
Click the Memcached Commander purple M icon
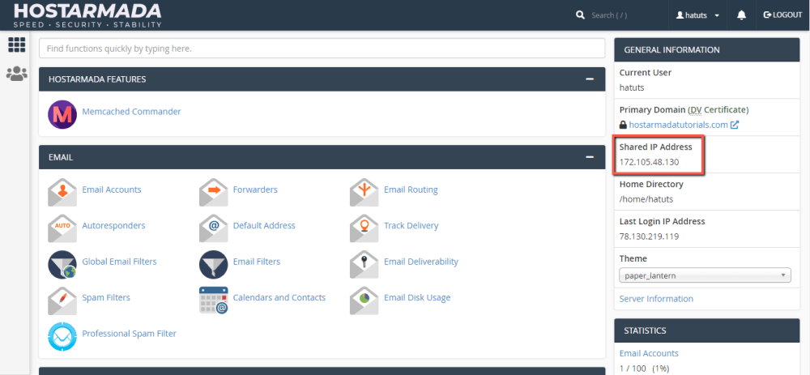tap(62, 115)
